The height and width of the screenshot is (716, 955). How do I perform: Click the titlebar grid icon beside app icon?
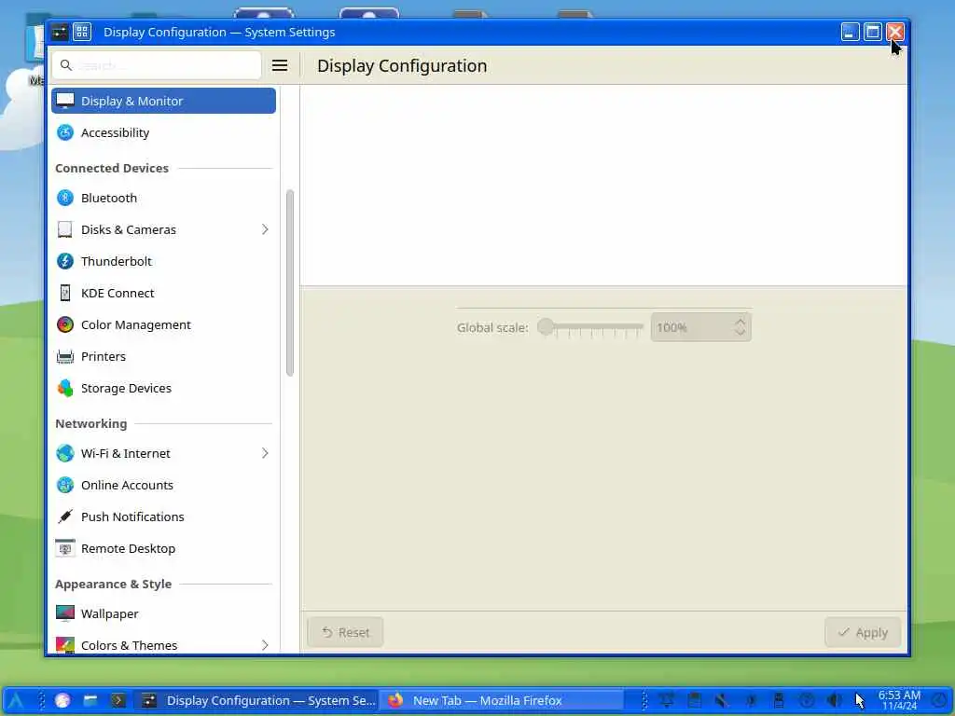coord(82,32)
